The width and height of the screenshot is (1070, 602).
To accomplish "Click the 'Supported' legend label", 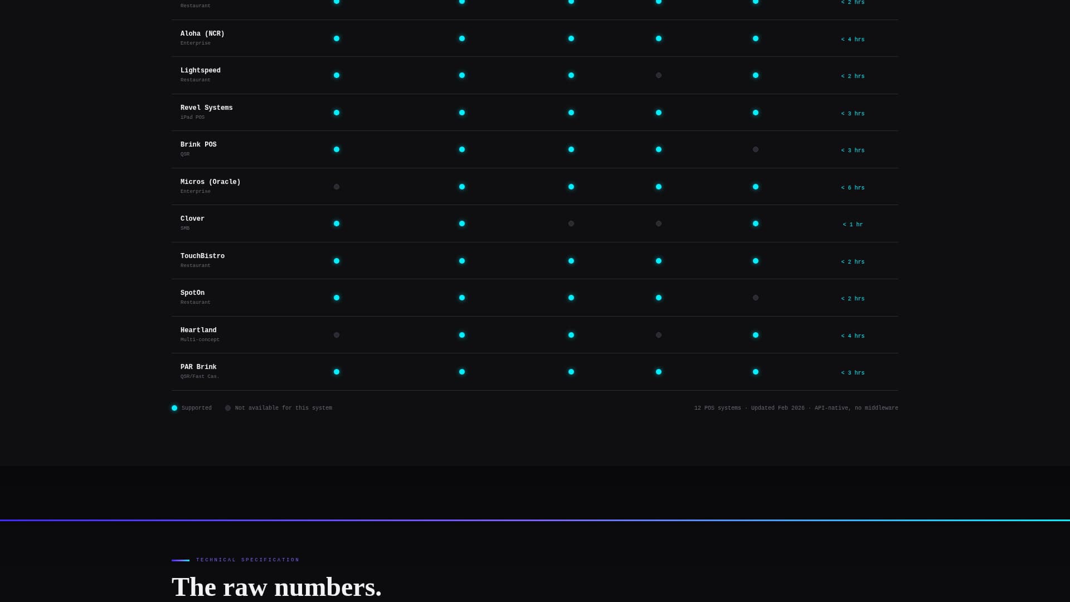I will coord(197,408).
